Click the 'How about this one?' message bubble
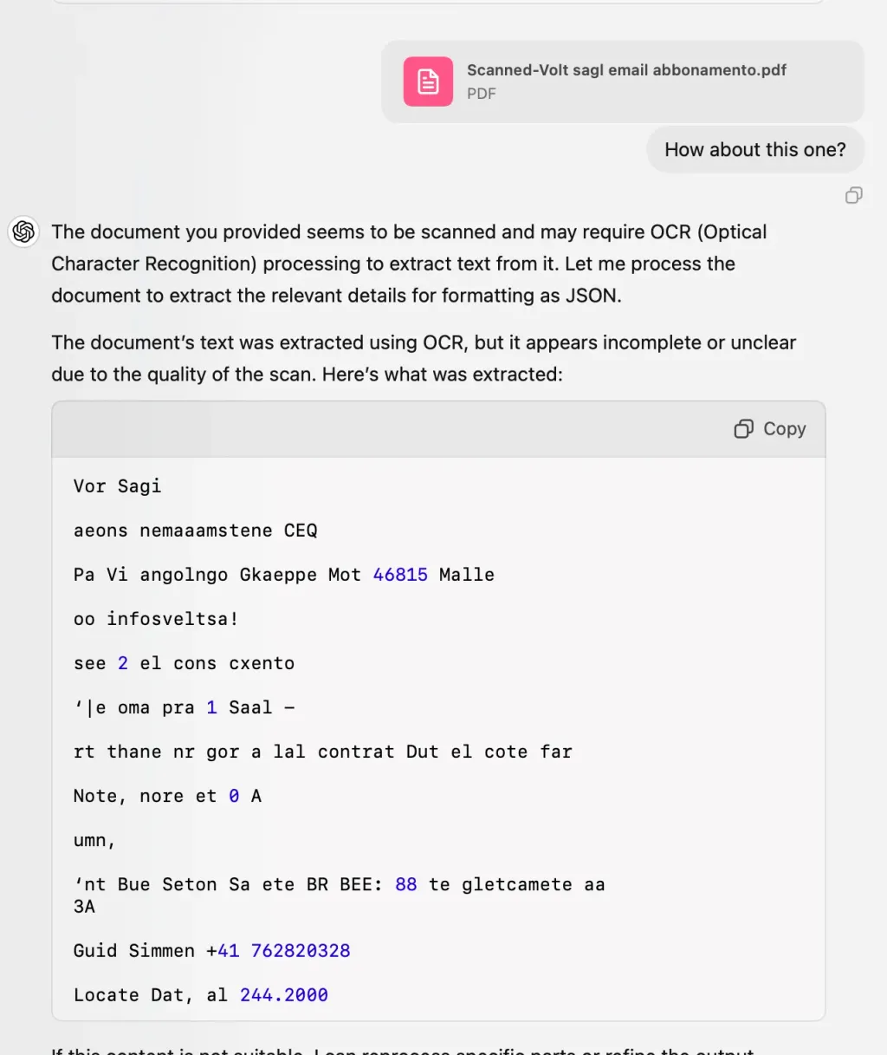The height and width of the screenshot is (1055, 887). click(x=754, y=149)
